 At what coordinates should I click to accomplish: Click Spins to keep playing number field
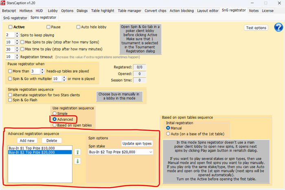coord(10,35)
